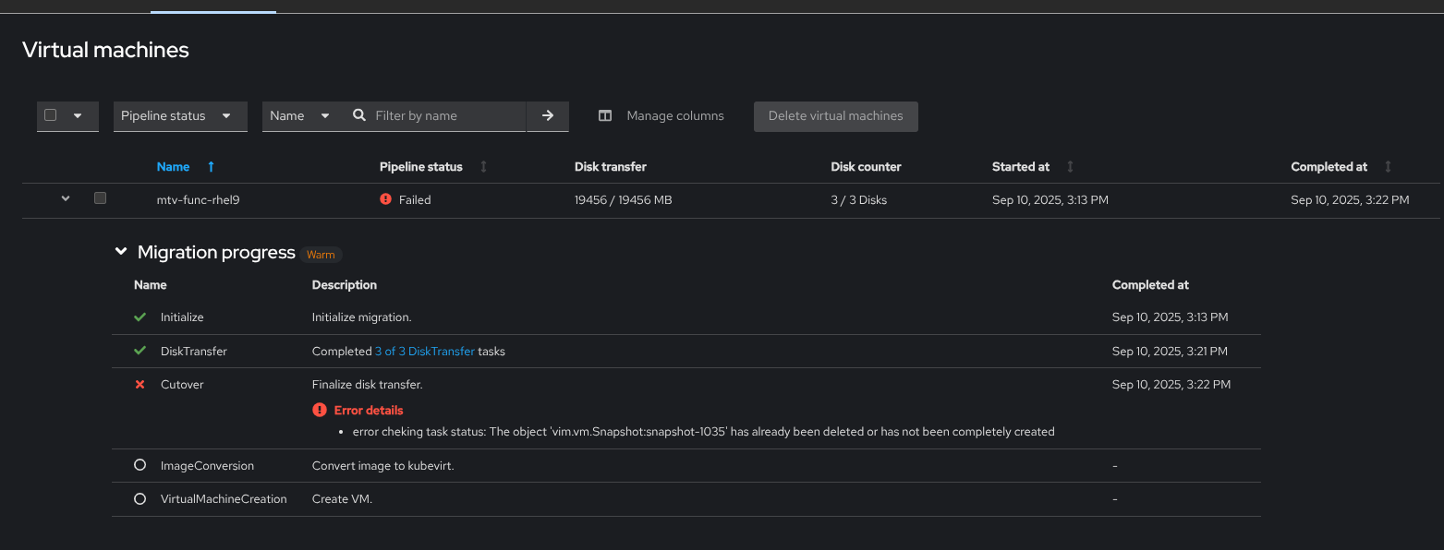Click the Manage columns label
1444x550 pixels.
tap(675, 116)
